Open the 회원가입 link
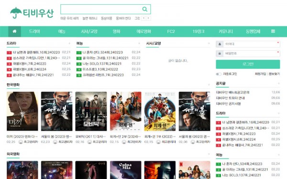The height and width of the screenshot is (179, 287). [x=260, y=74]
